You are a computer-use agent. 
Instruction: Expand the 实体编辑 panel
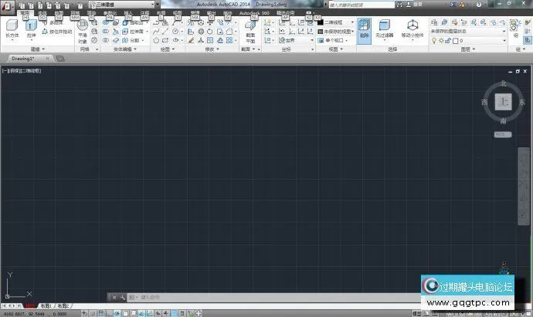pos(124,49)
